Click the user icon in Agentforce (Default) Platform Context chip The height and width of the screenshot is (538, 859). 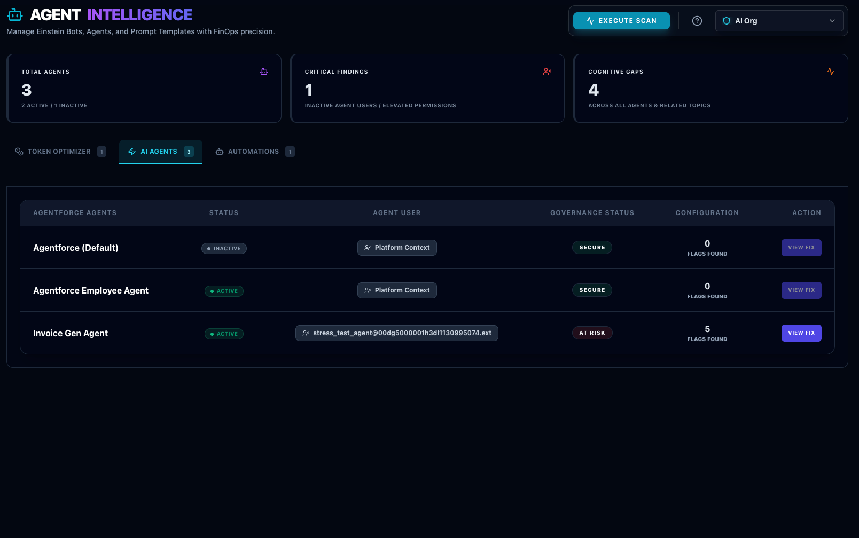[x=368, y=248]
